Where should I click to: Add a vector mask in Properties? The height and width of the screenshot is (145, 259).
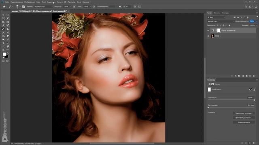pyautogui.click(x=254, y=89)
